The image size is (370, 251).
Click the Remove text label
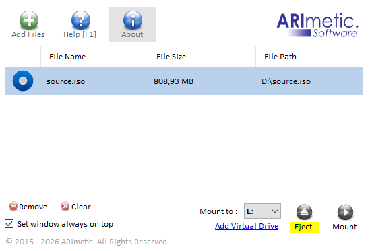[x=33, y=207]
